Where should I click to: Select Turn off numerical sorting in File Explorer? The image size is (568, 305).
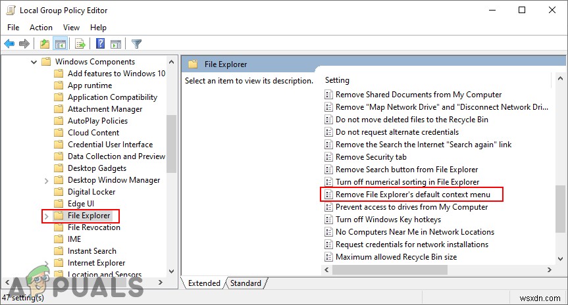(407, 182)
